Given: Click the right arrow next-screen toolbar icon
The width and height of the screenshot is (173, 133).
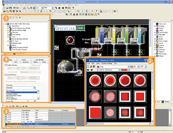Looking at the screenshot, I should [63, 8].
